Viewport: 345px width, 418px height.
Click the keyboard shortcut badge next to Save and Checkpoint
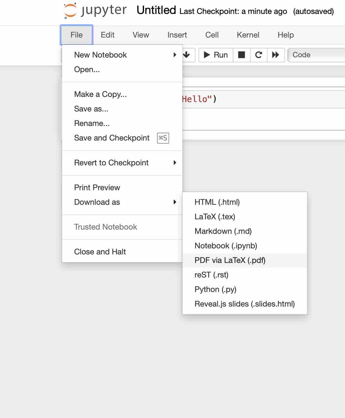pos(163,138)
